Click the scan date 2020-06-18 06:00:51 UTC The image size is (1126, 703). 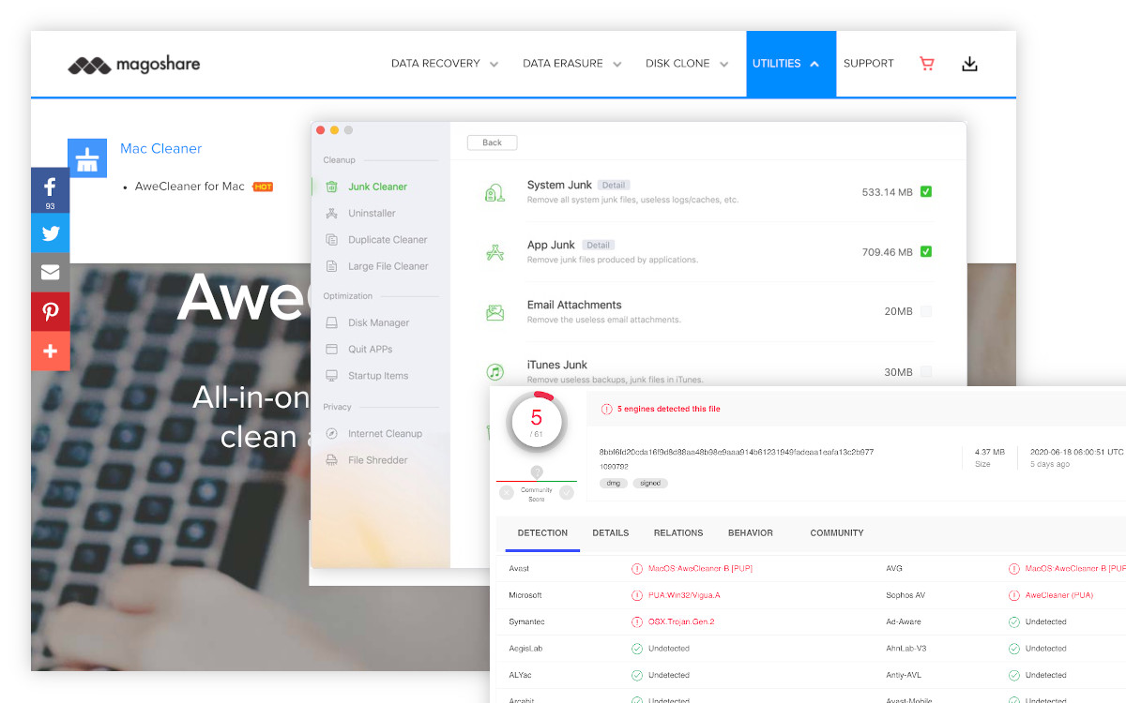[1076, 452]
